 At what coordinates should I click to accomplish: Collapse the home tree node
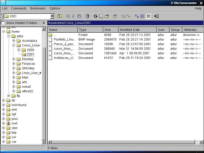tap(4, 31)
